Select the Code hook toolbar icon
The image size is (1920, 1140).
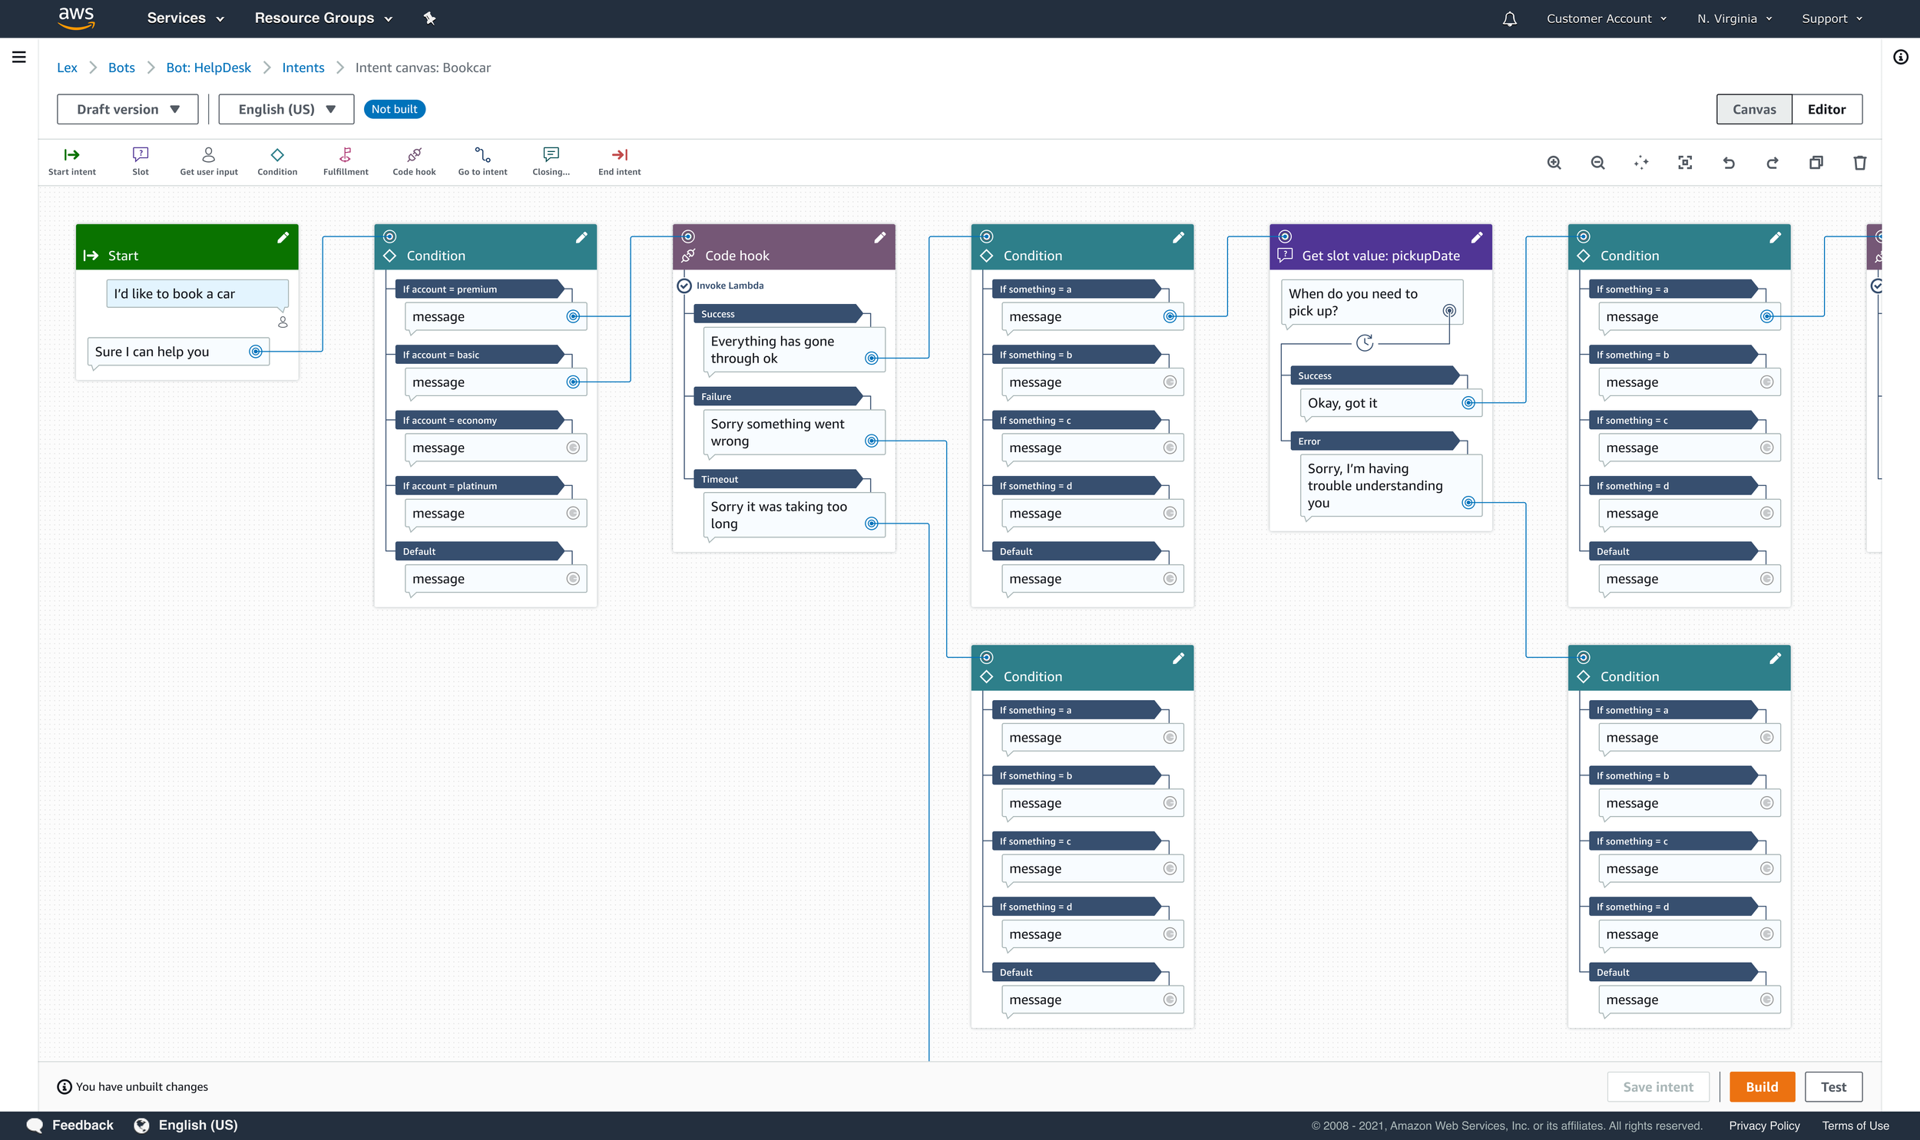click(414, 160)
